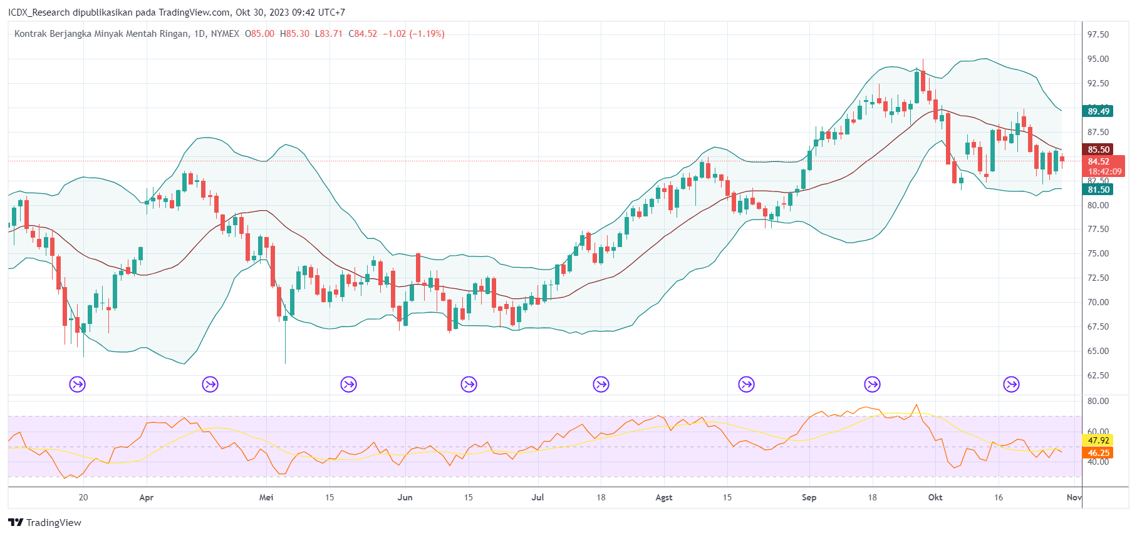Click the 77.50 price axis label
Image resolution: width=1137 pixels, height=536 pixels.
coord(1098,229)
